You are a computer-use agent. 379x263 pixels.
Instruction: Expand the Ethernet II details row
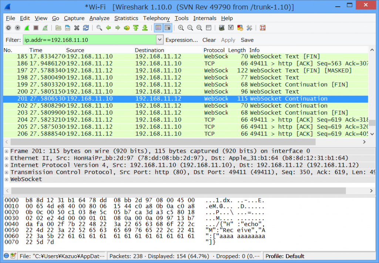pyautogui.click(x=6, y=158)
